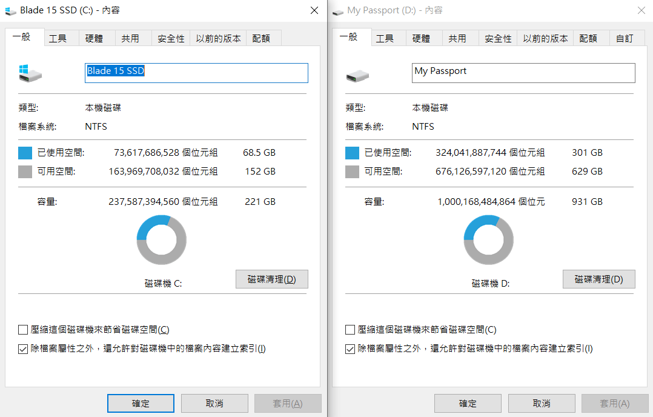Click the 931 GB capacity value
The width and height of the screenshot is (653, 417).
pos(587,202)
